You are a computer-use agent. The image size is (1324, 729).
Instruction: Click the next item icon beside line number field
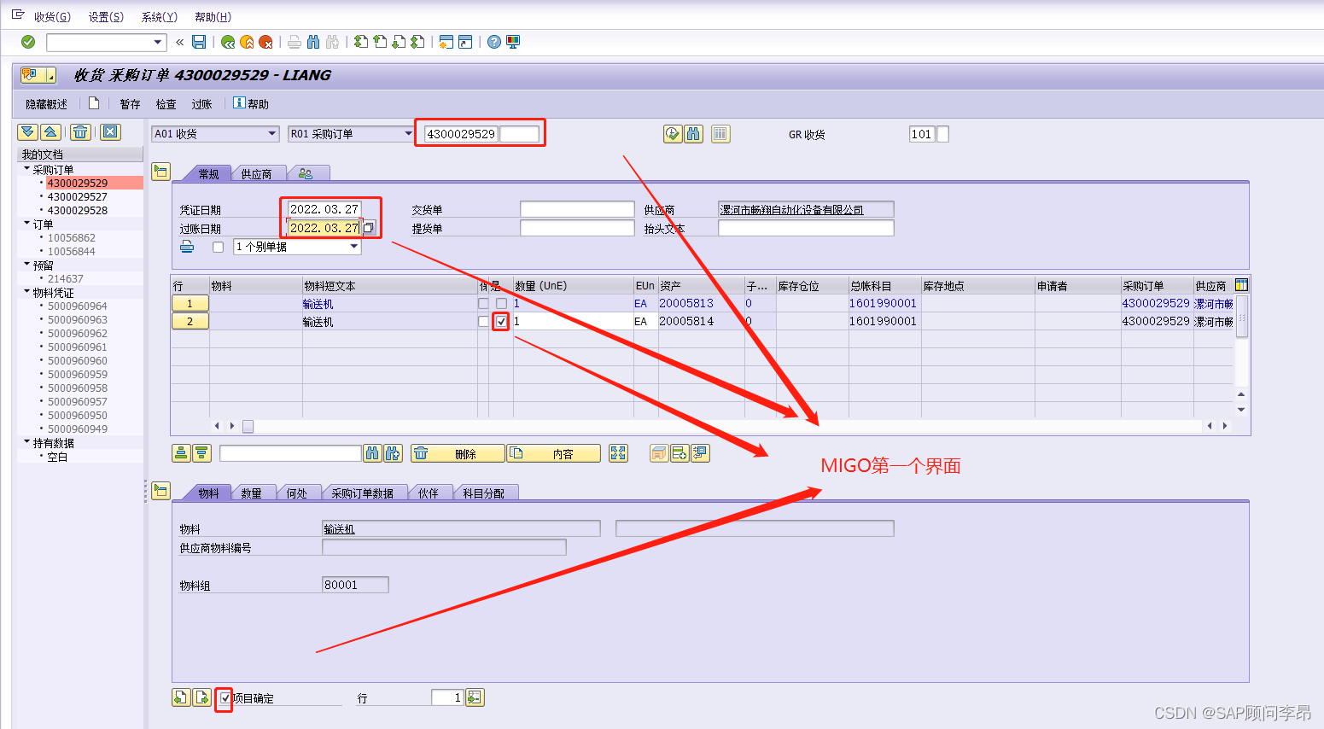[475, 697]
